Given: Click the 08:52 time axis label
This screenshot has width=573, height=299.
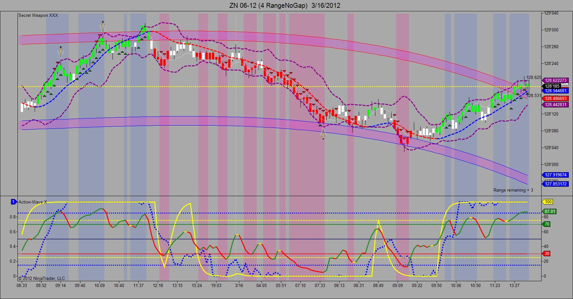Looking at the screenshot, I should 41,286.
